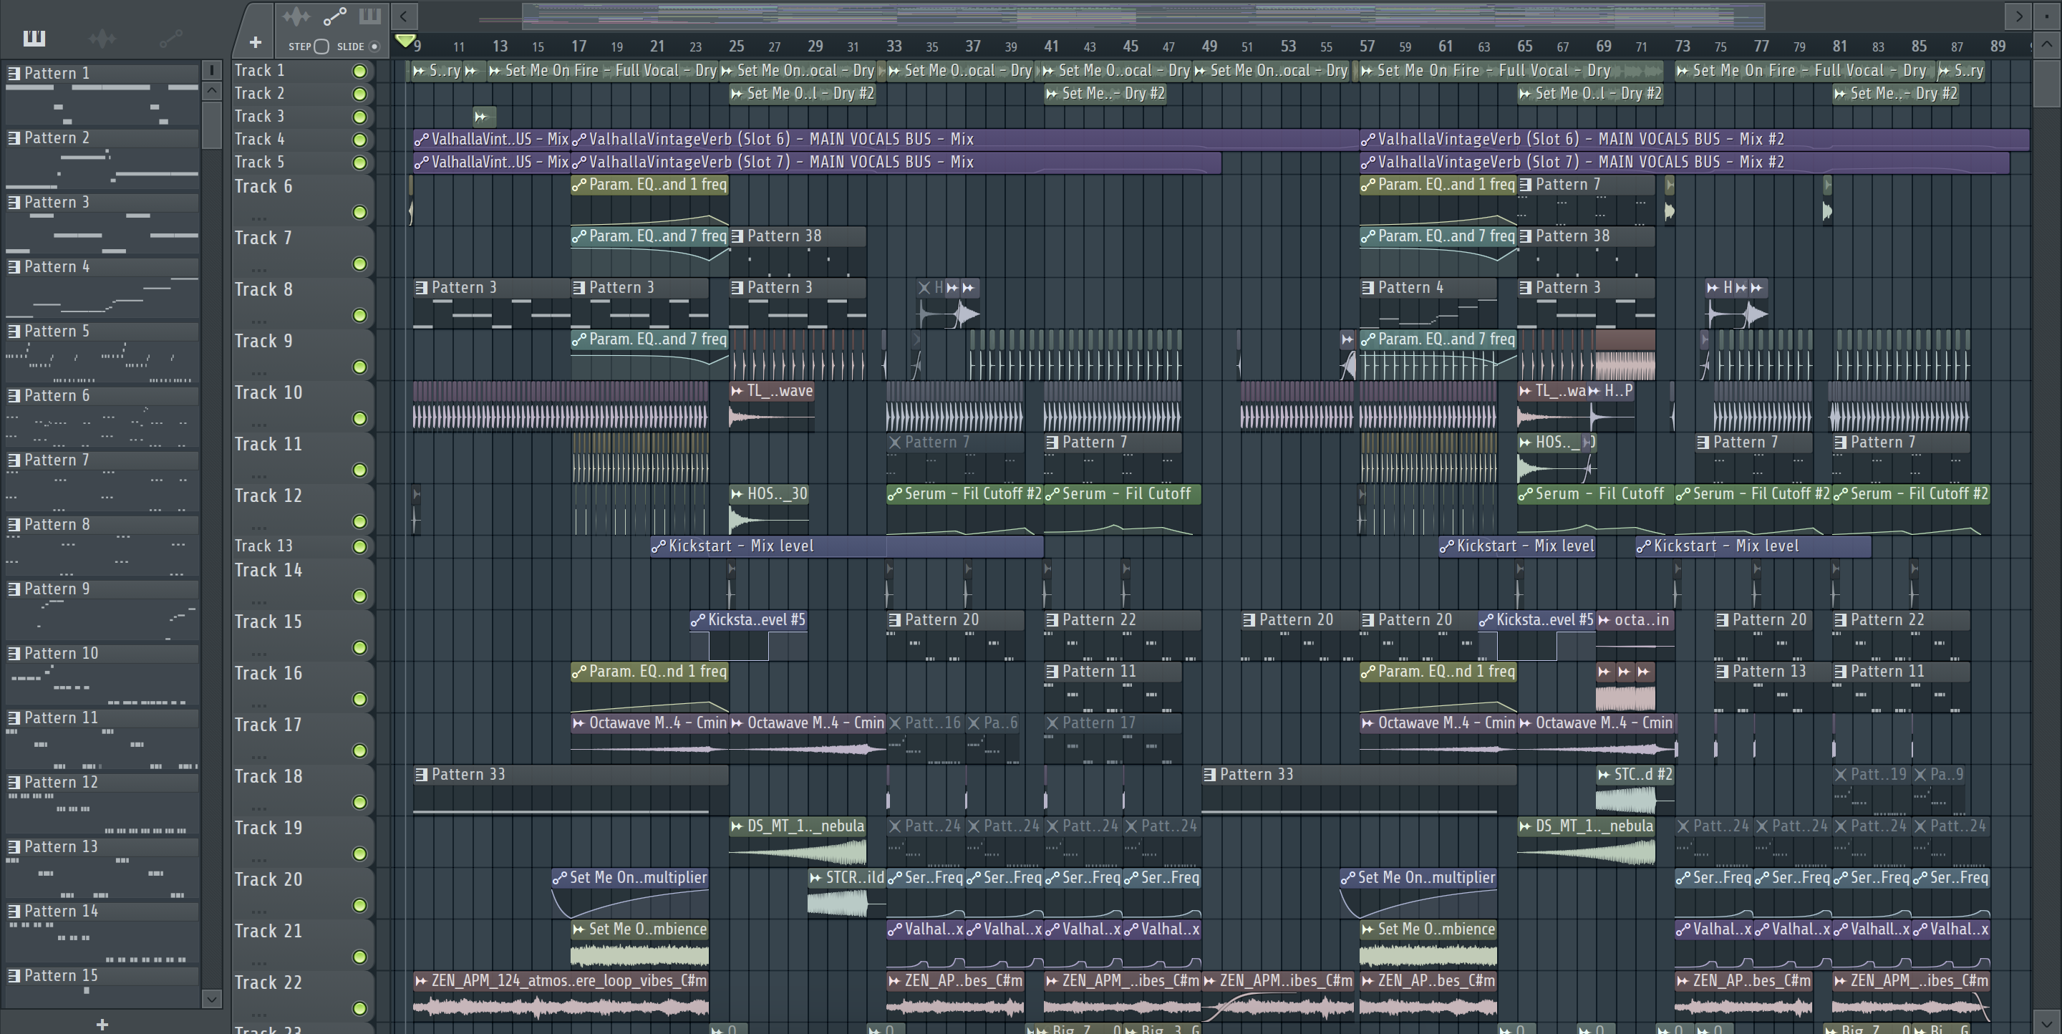Select Pattern 5 in the picker list
The image size is (2062, 1034).
102,331
